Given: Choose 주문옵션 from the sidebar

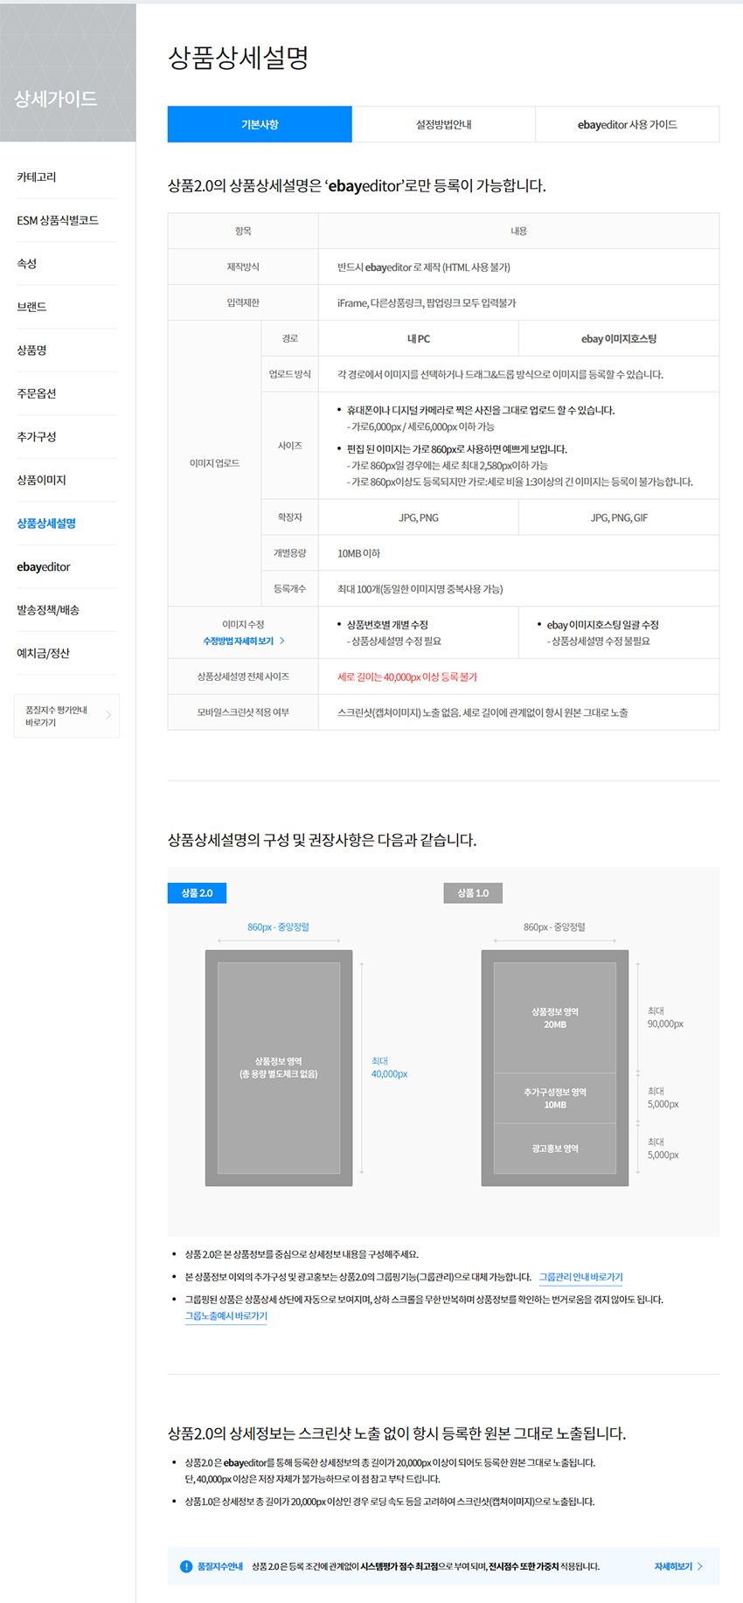Looking at the screenshot, I should (37, 393).
